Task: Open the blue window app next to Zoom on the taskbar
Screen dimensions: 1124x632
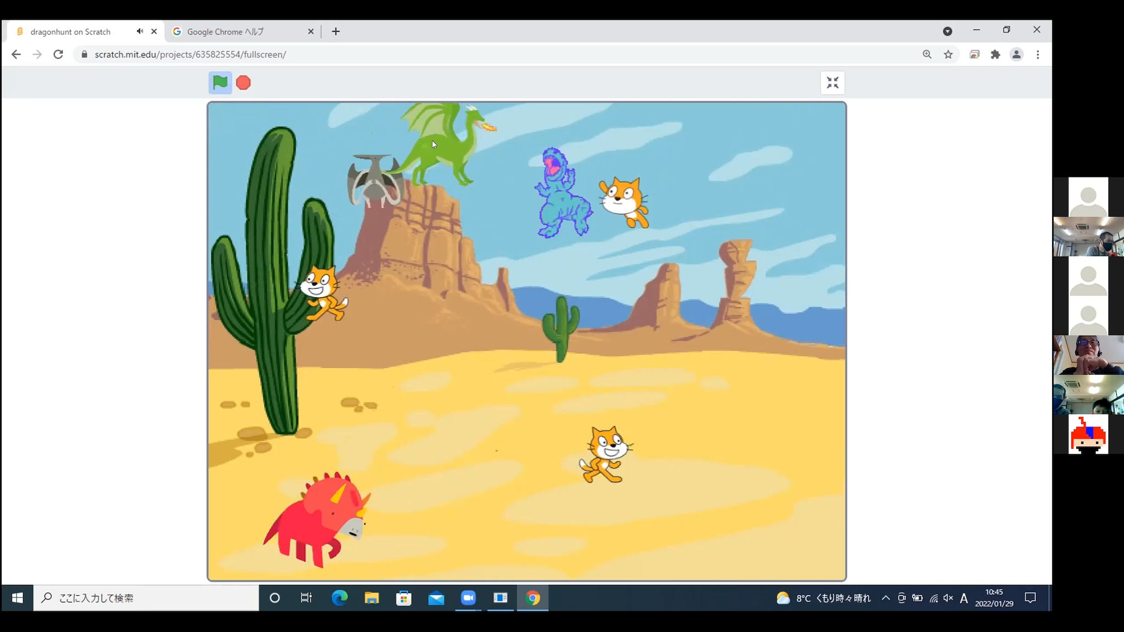Action: [501, 598]
